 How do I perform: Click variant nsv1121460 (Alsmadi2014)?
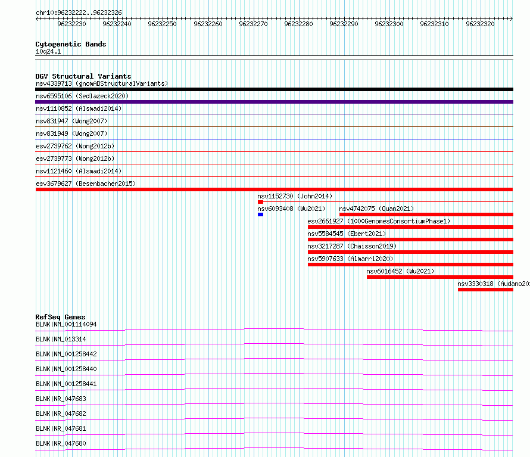point(79,171)
